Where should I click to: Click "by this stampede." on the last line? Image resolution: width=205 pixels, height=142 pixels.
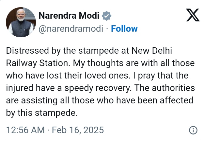[x=42, y=112]
